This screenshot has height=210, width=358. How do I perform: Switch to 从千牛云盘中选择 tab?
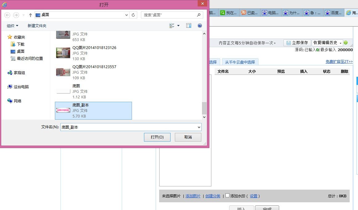pyautogui.click(x=240, y=62)
